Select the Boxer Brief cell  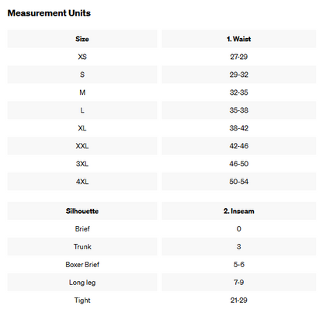82,265
